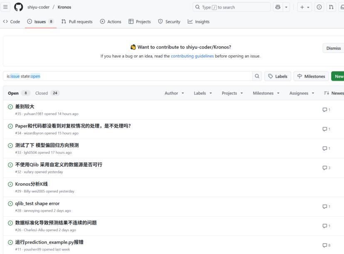Open issue titled qlib_test shape error

coord(37,204)
